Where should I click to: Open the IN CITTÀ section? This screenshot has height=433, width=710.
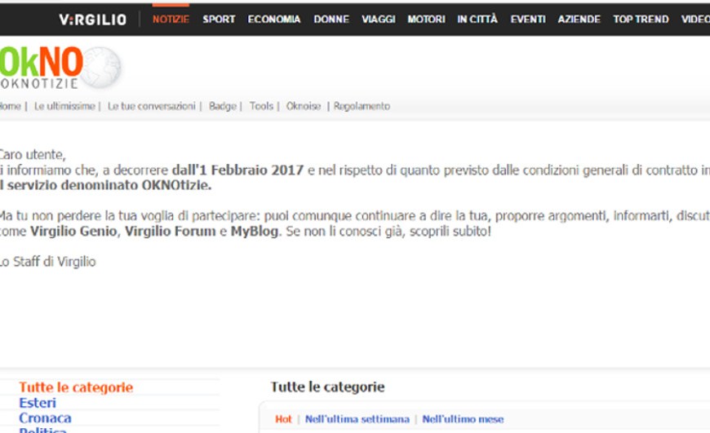(x=477, y=19)
